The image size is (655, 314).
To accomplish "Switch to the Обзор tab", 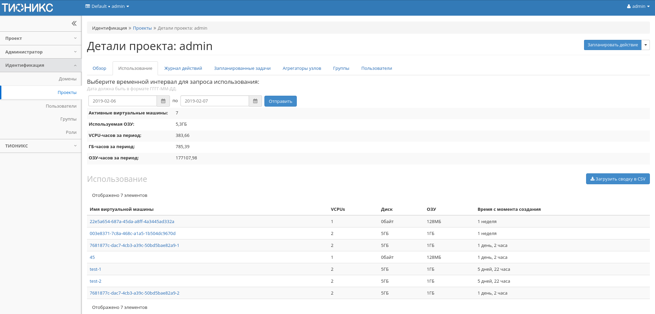I will [99, 68].
